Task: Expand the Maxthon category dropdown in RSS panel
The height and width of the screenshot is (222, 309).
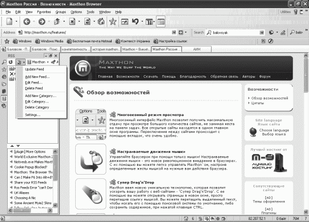Action: pos(47,62)
